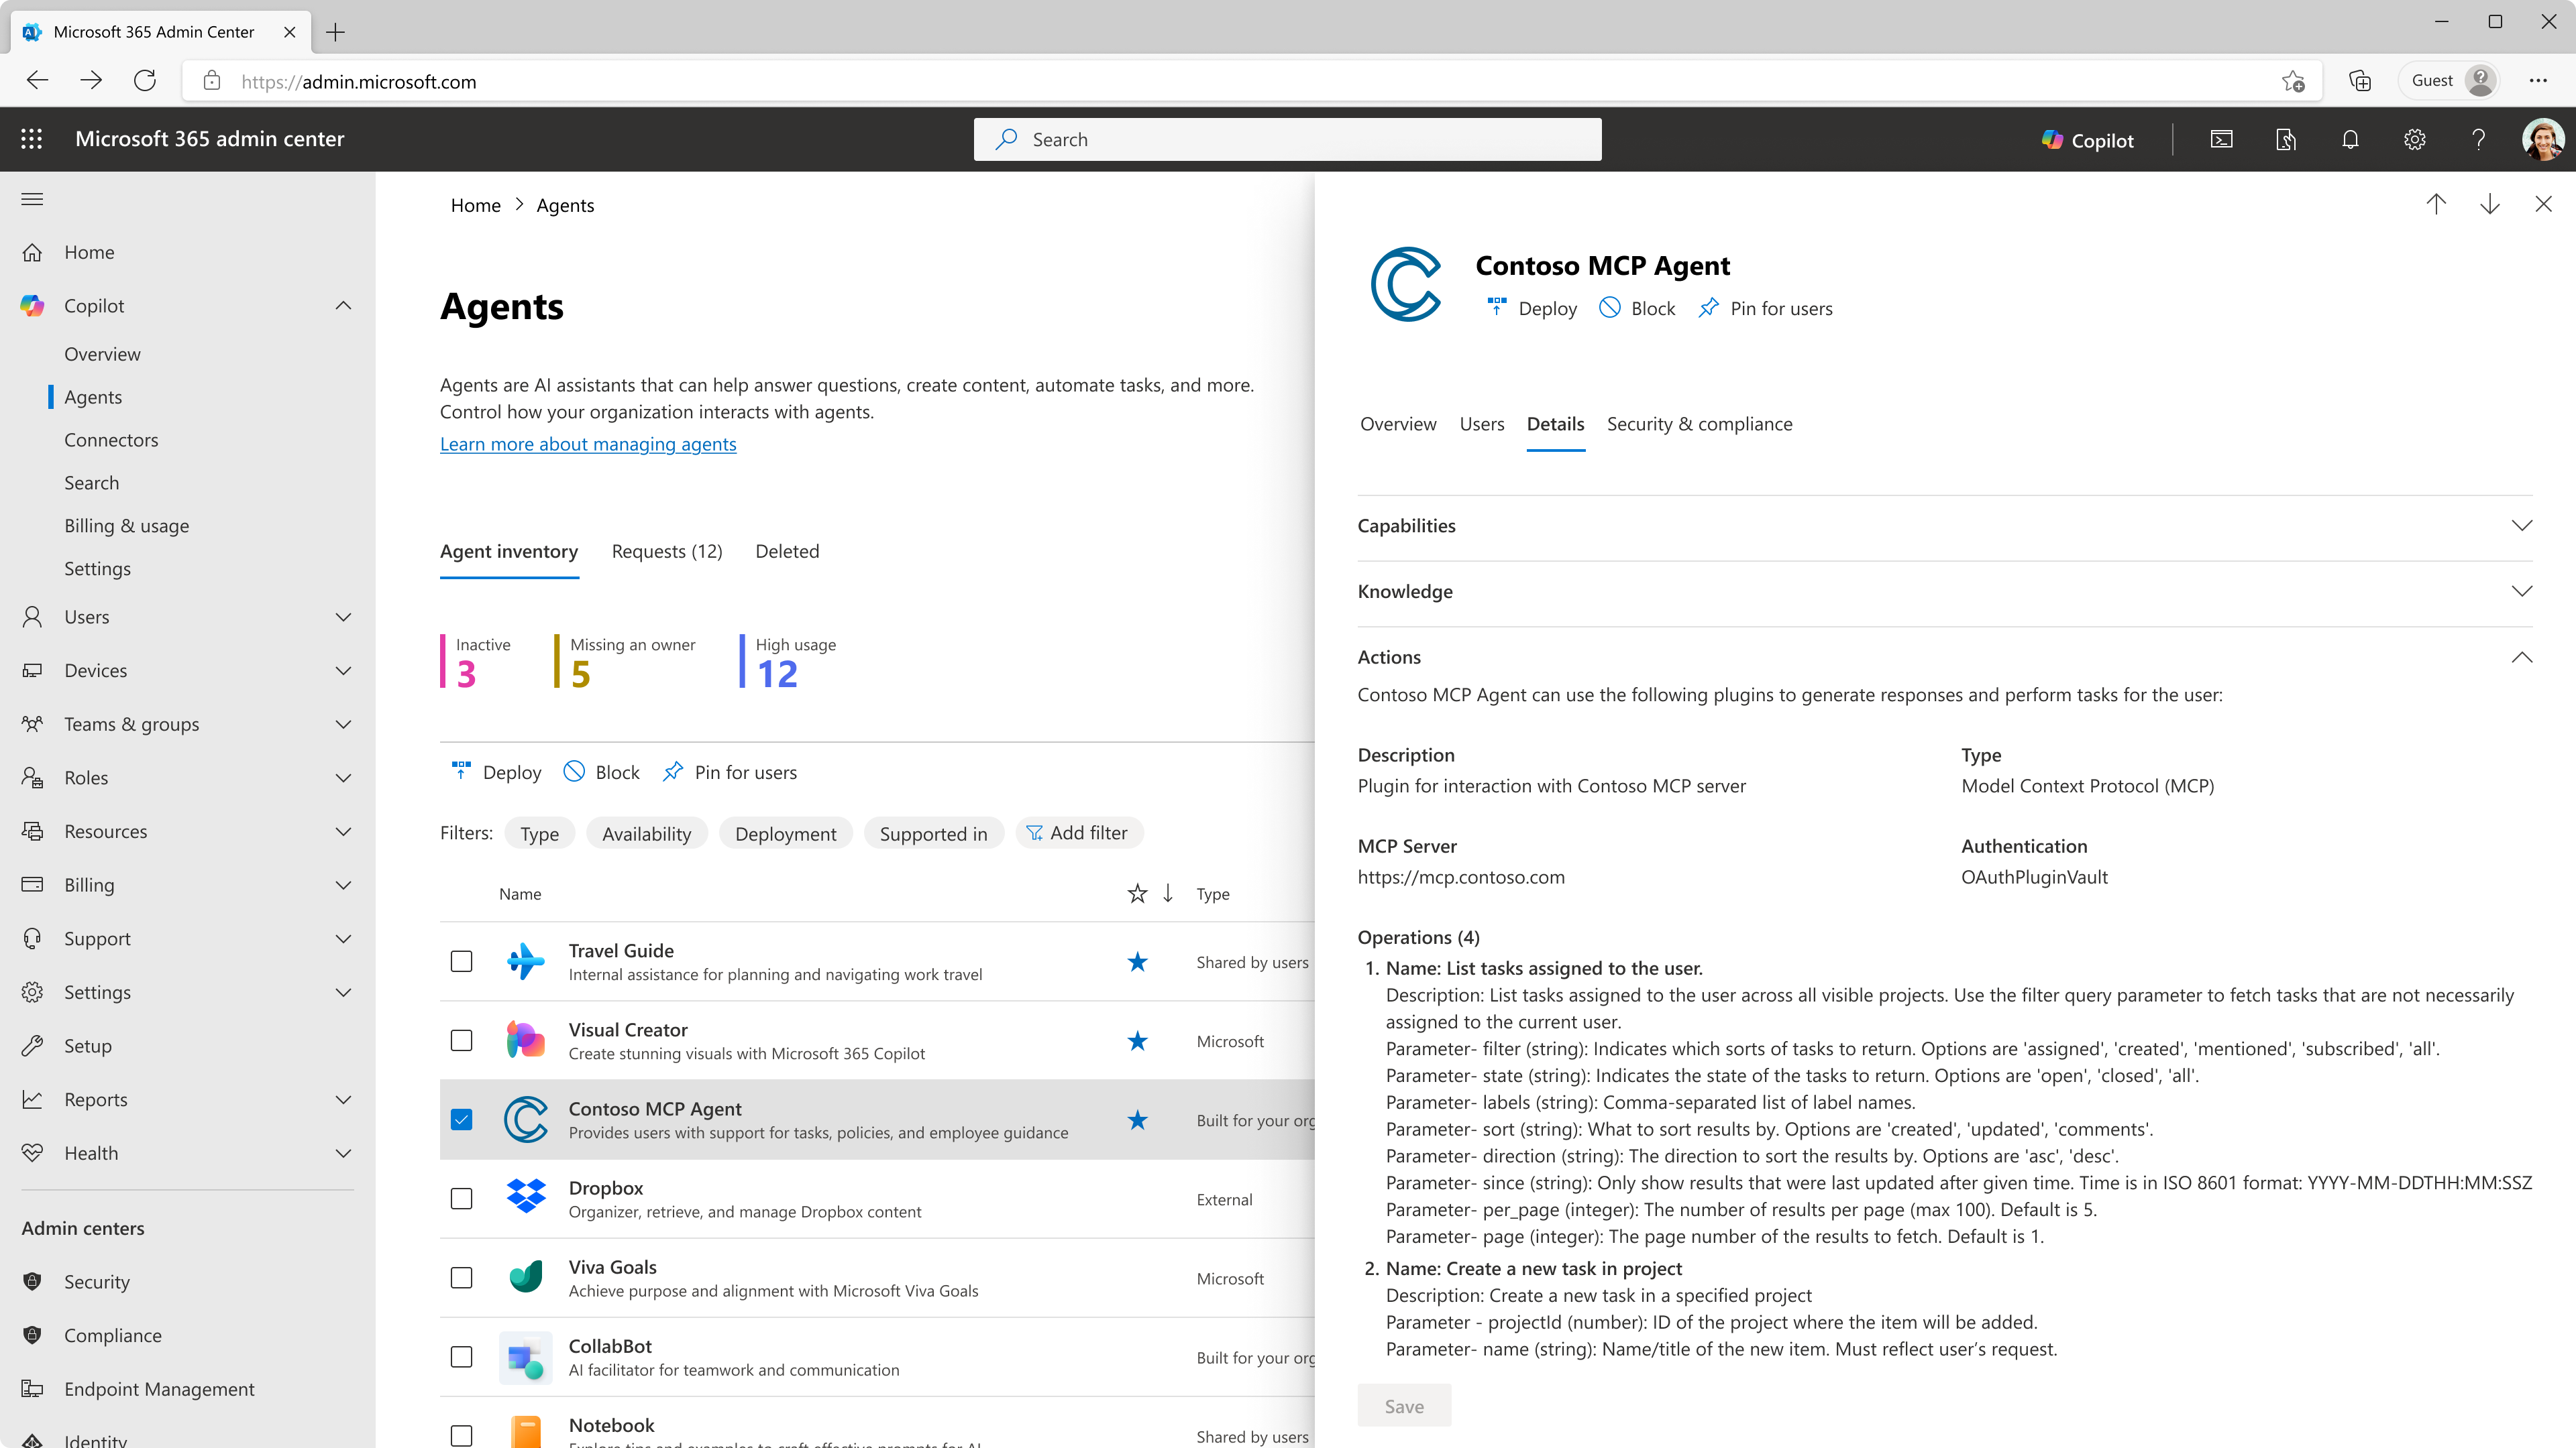Click in the admin center Search box
This screenshot has height=1448, width=2576.
pos(1287,139)
